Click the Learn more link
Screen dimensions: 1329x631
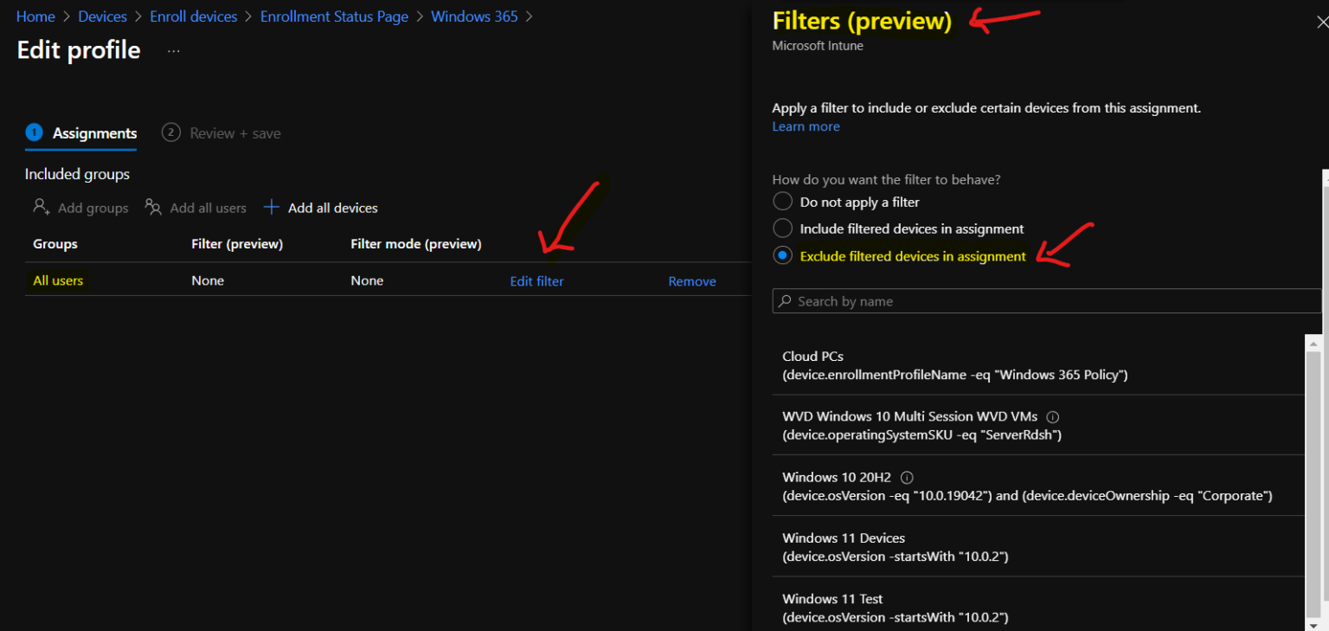806,126
